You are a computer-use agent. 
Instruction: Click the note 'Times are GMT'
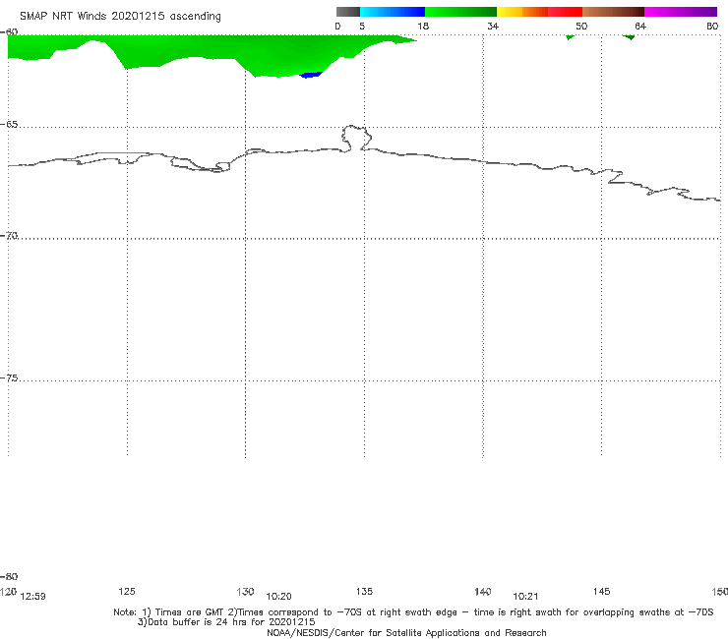click(x=190, y=612)
